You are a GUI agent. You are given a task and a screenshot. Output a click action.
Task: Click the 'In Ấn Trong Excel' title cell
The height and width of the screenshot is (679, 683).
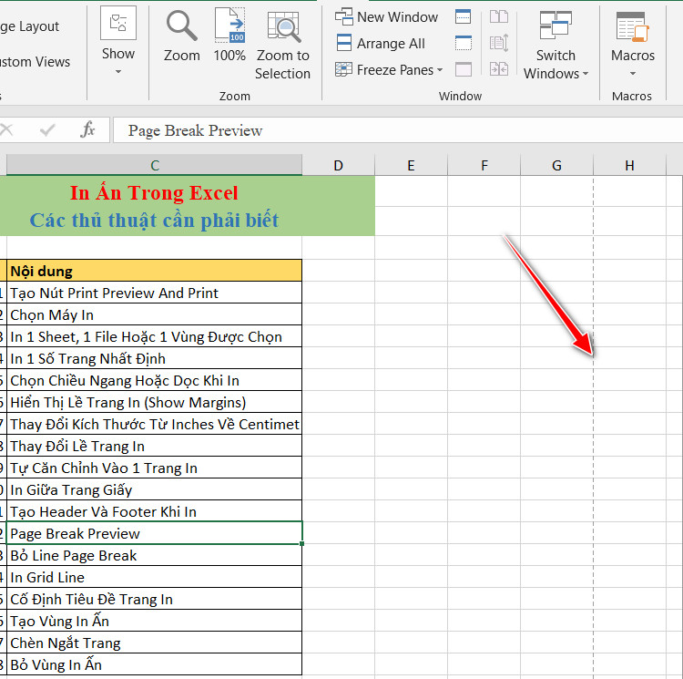[154, 192]
